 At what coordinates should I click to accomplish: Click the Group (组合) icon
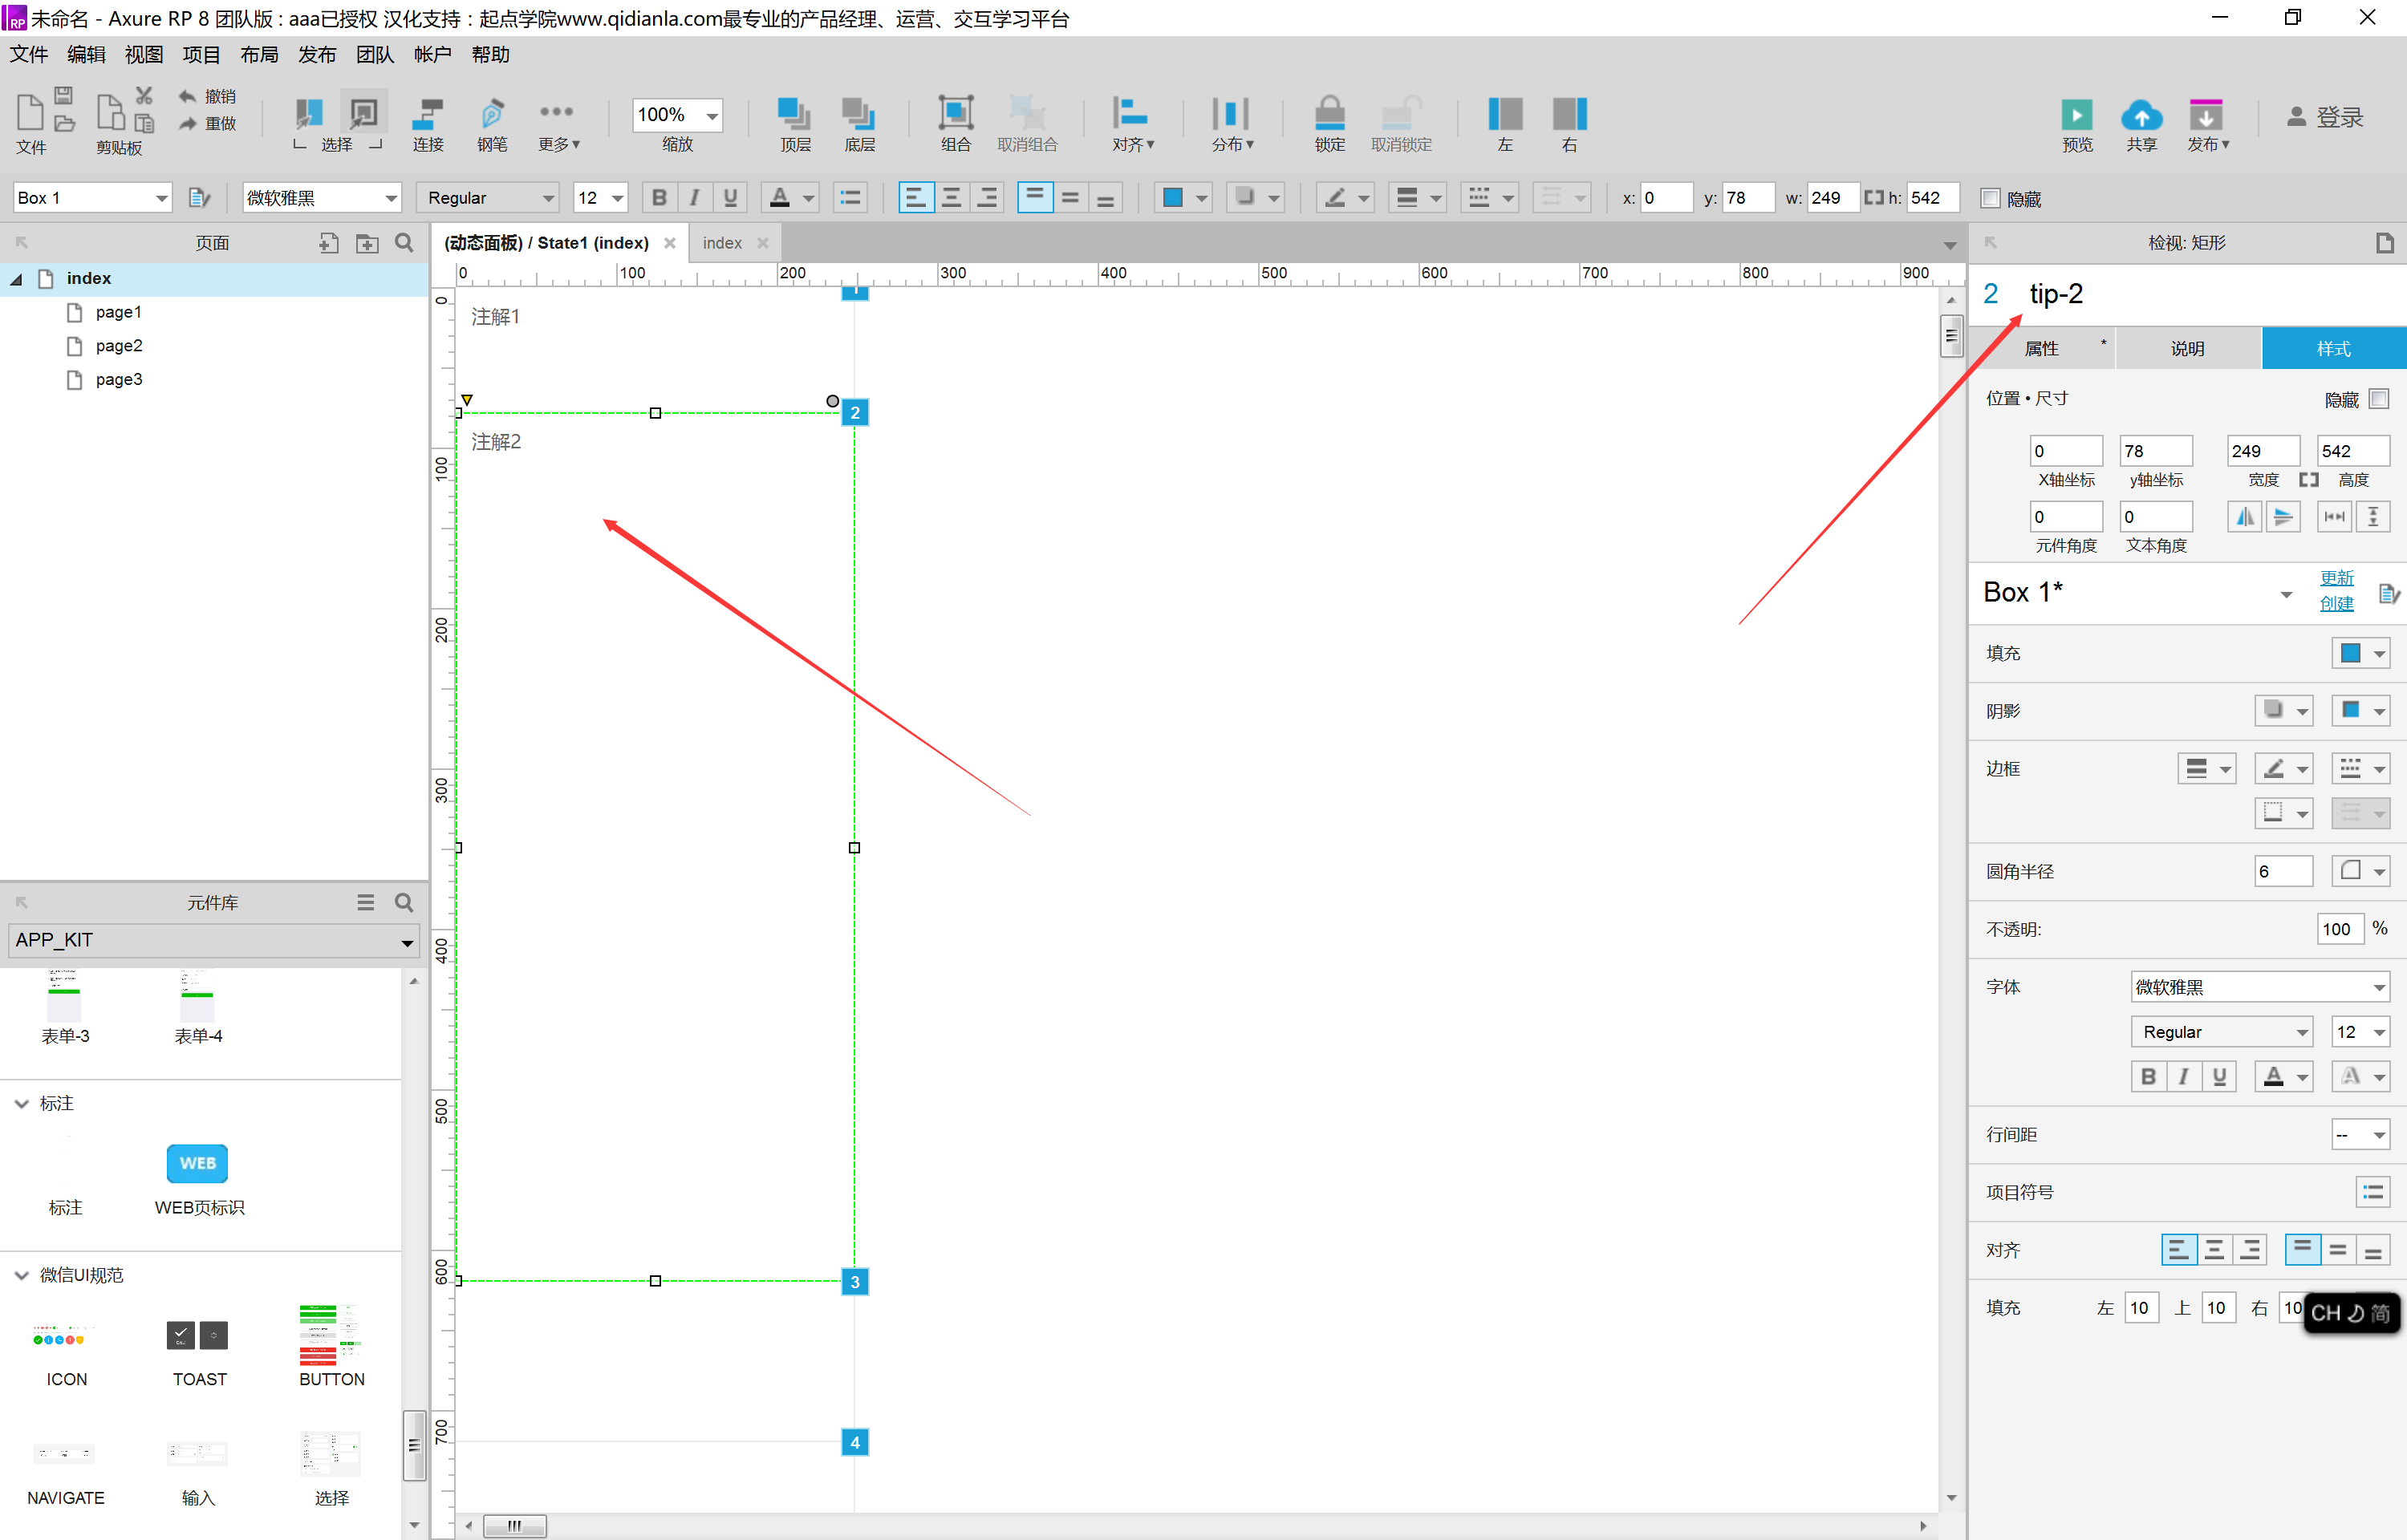[x=955, y=113]
